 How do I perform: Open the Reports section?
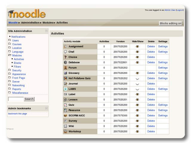coord(17,89)
